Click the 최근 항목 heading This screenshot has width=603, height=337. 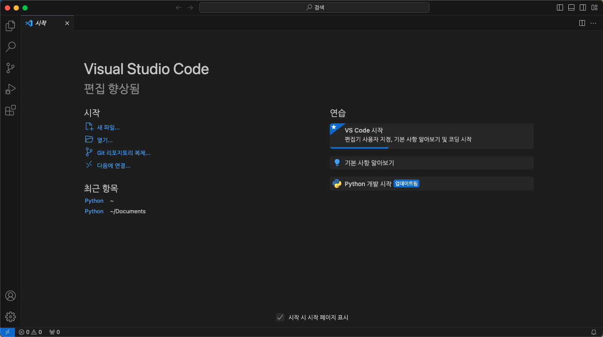point(101,188)
